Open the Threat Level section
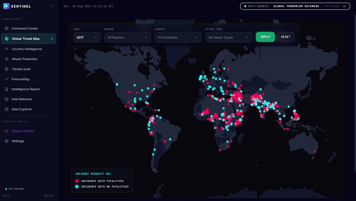 (28, 69)
